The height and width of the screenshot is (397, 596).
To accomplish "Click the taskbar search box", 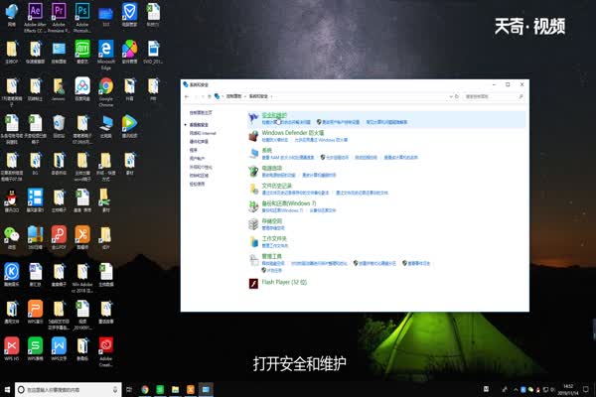I will coord(69,389).
